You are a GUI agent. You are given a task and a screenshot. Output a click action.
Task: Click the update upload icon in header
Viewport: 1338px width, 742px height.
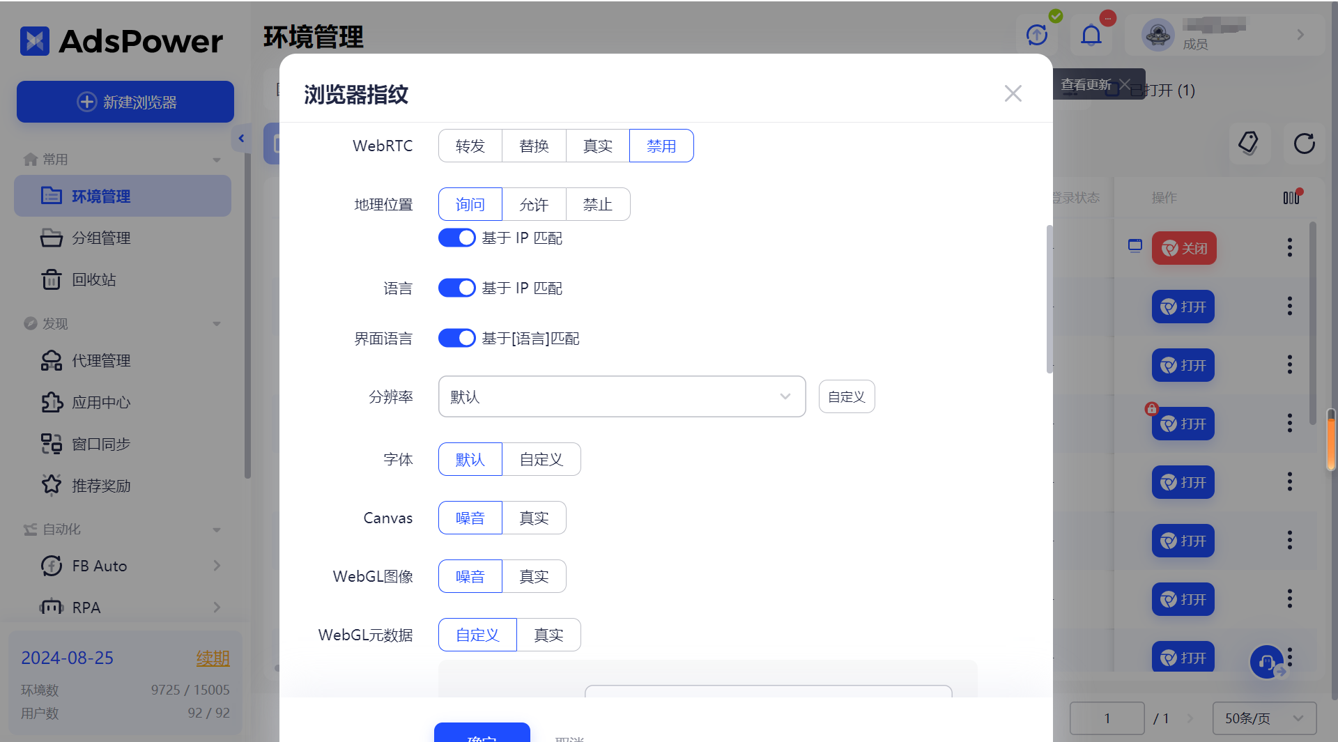click(x=1037, y=35)
